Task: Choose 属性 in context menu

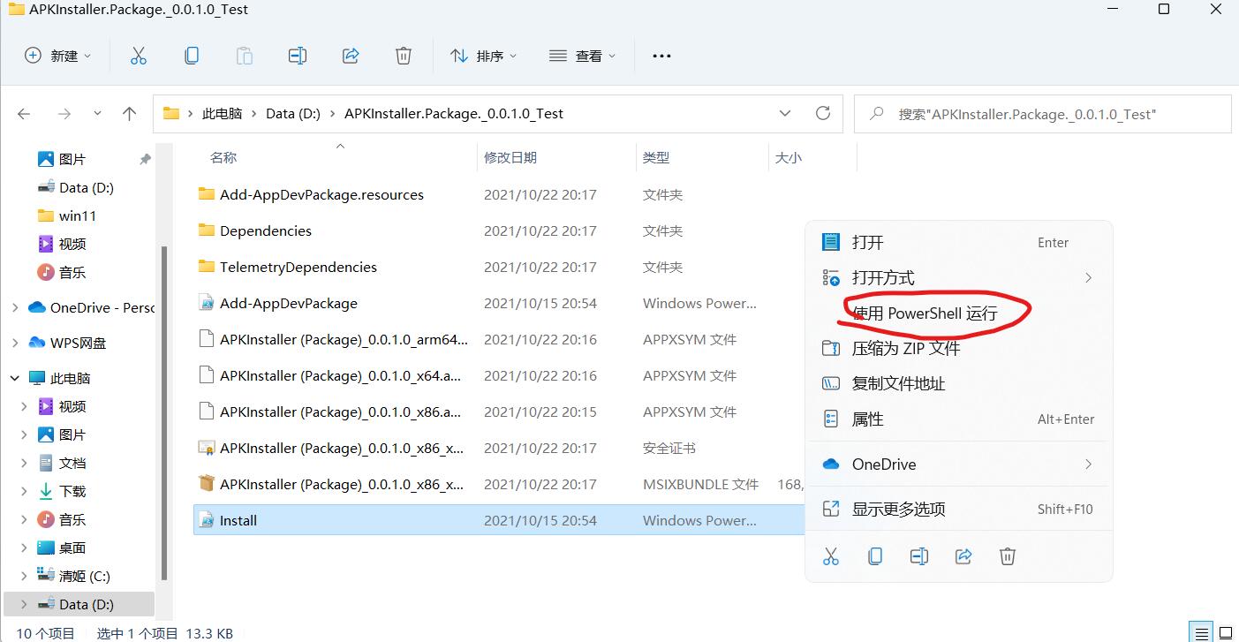Action: [959, 419]
